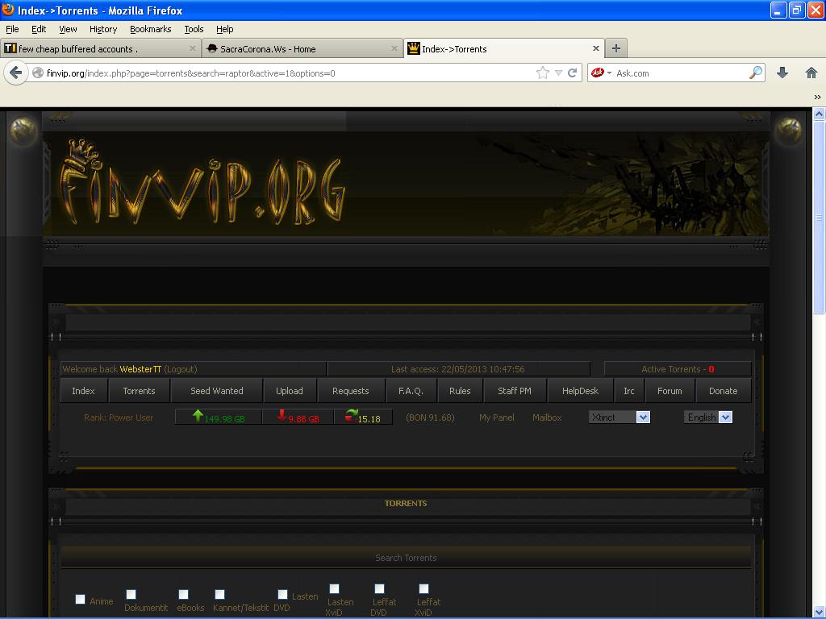
Task: Open the Bookmarks menu
Action: [x=151, y=29]
